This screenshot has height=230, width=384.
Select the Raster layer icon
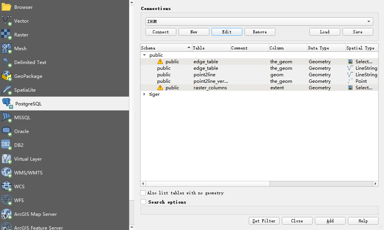(7, 35)
